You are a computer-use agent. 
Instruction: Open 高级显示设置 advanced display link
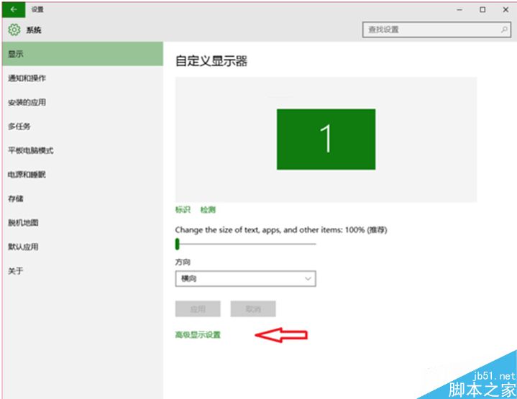click(198, 335)
